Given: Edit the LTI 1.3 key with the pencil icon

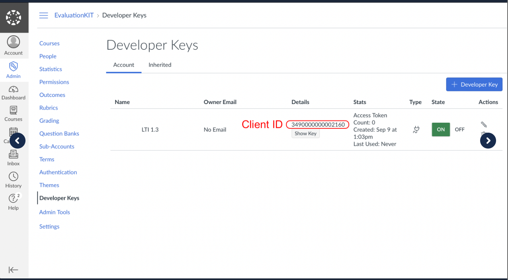Looking at the screenshot, I should pyautogui.click(x=484, y=124).
